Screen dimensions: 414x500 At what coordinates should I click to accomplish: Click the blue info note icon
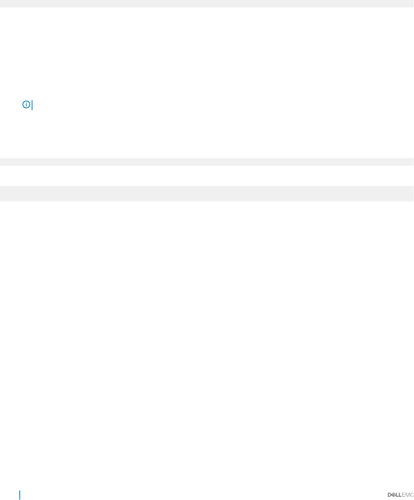[x=26, y=105]
